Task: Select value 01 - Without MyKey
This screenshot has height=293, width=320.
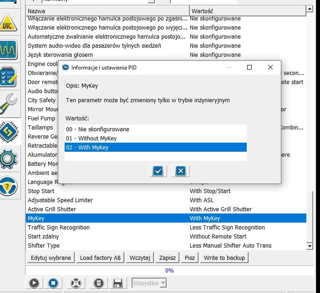Action: pyautogui.click(x=156, y=139)
